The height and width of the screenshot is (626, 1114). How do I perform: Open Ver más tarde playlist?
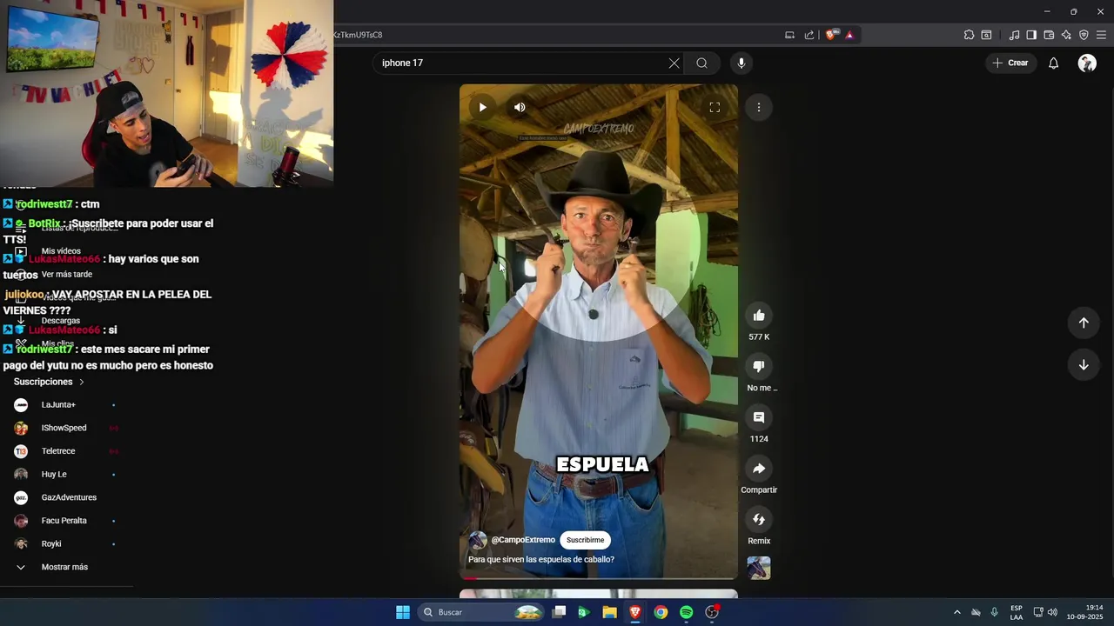pyautogui.click(x=66, y=275)
